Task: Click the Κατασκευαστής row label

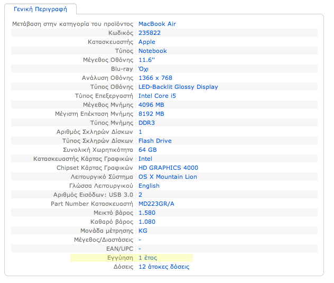Action: pos(110,42)
